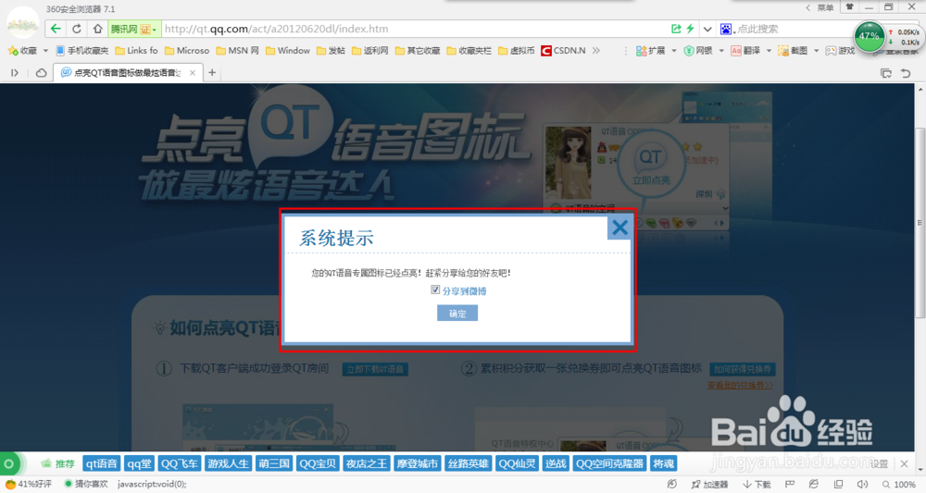Click the 立即点亮 QT bubble

[651, 166]
